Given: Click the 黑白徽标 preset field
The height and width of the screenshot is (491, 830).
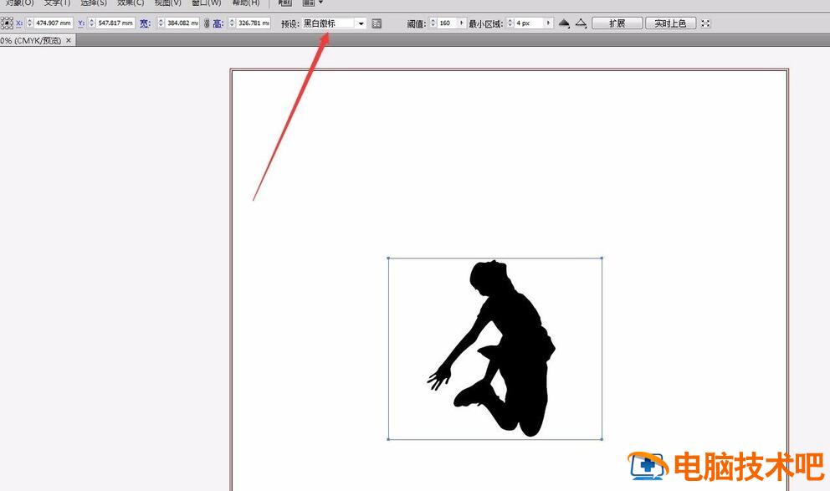Looking at the screenshot, I should click(329, 23).
